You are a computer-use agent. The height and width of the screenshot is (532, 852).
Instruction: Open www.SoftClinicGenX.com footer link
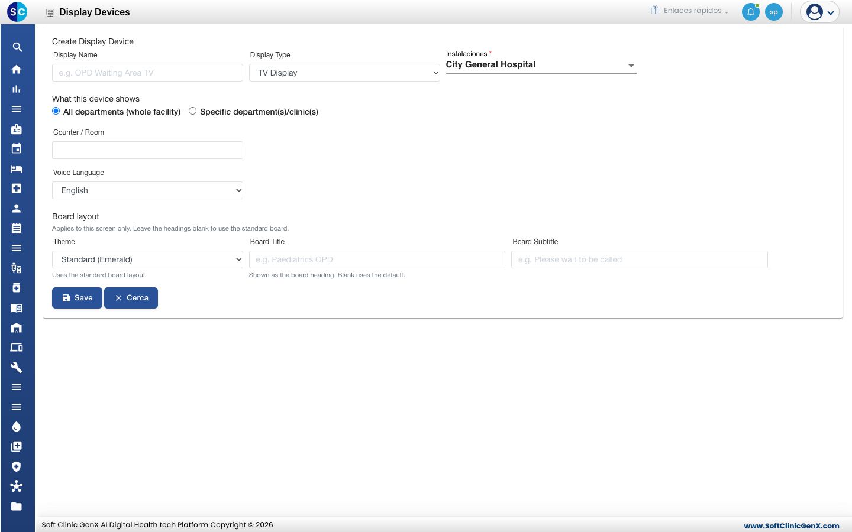[792, 525]
